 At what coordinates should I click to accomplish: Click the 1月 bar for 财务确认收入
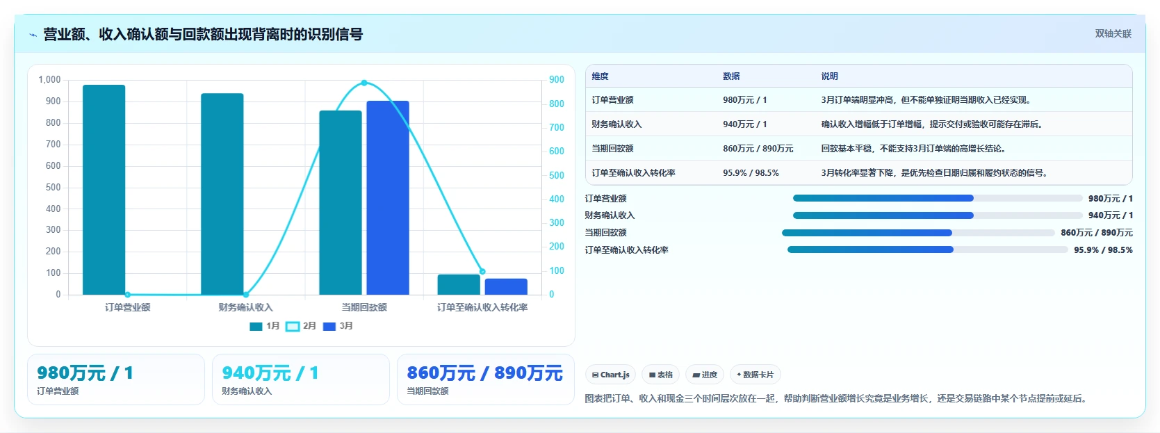coord(222,194)
